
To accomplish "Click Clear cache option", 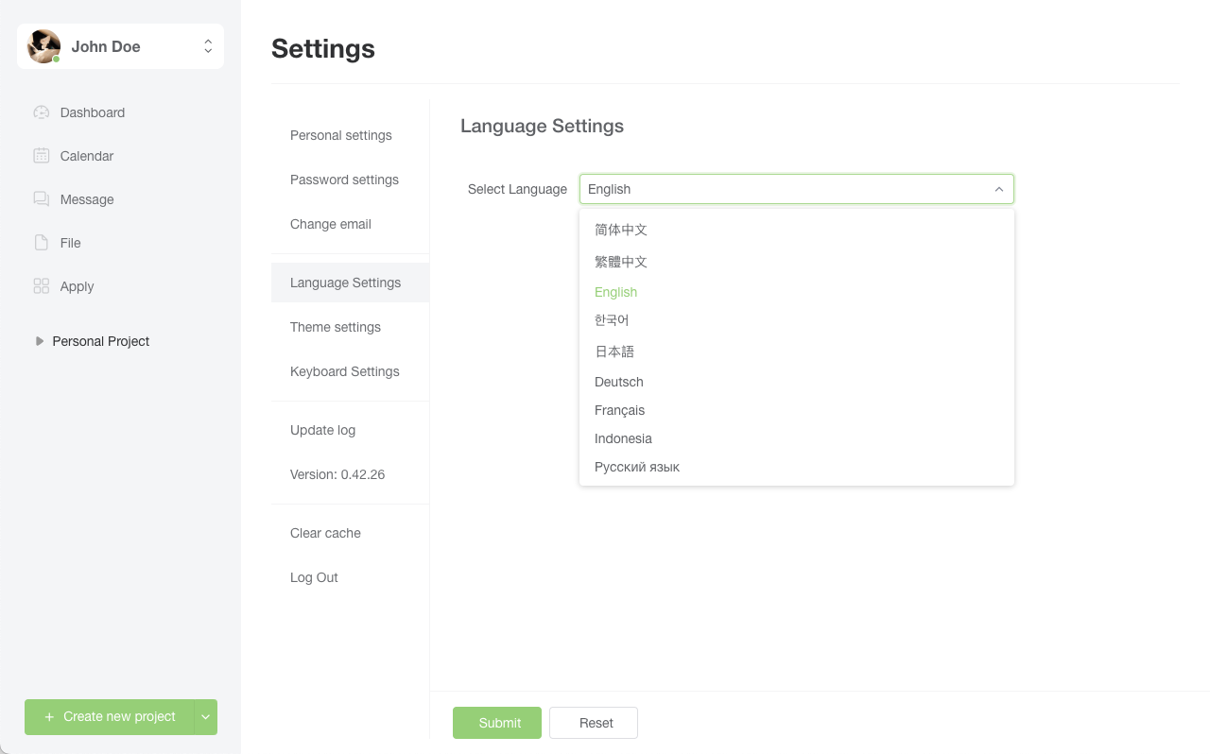I will 350,533.
